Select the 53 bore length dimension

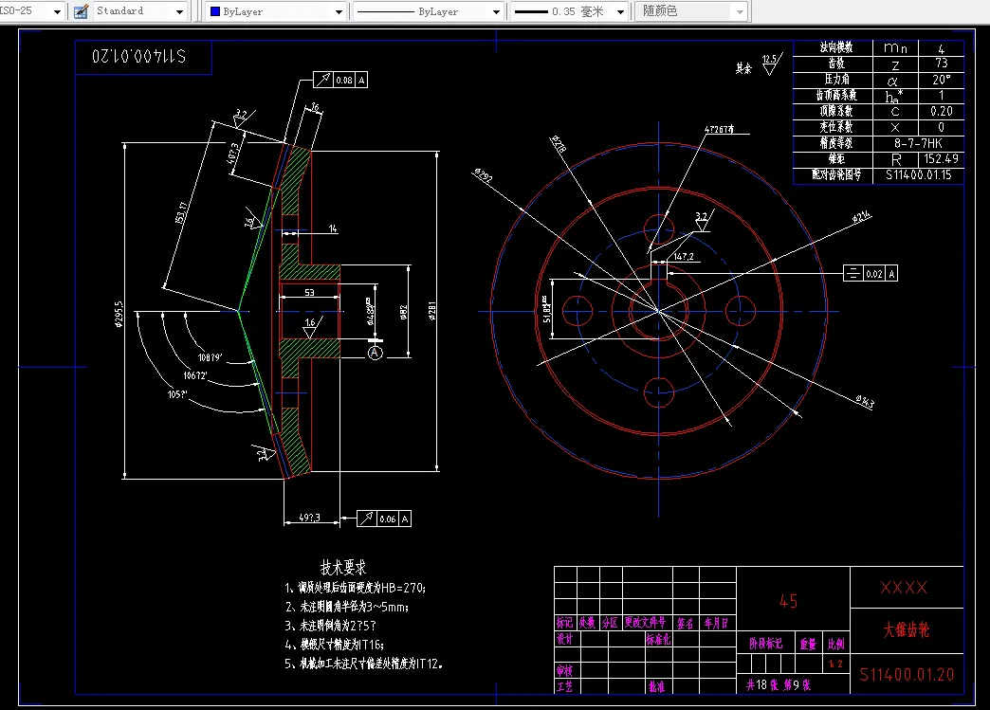309,292
